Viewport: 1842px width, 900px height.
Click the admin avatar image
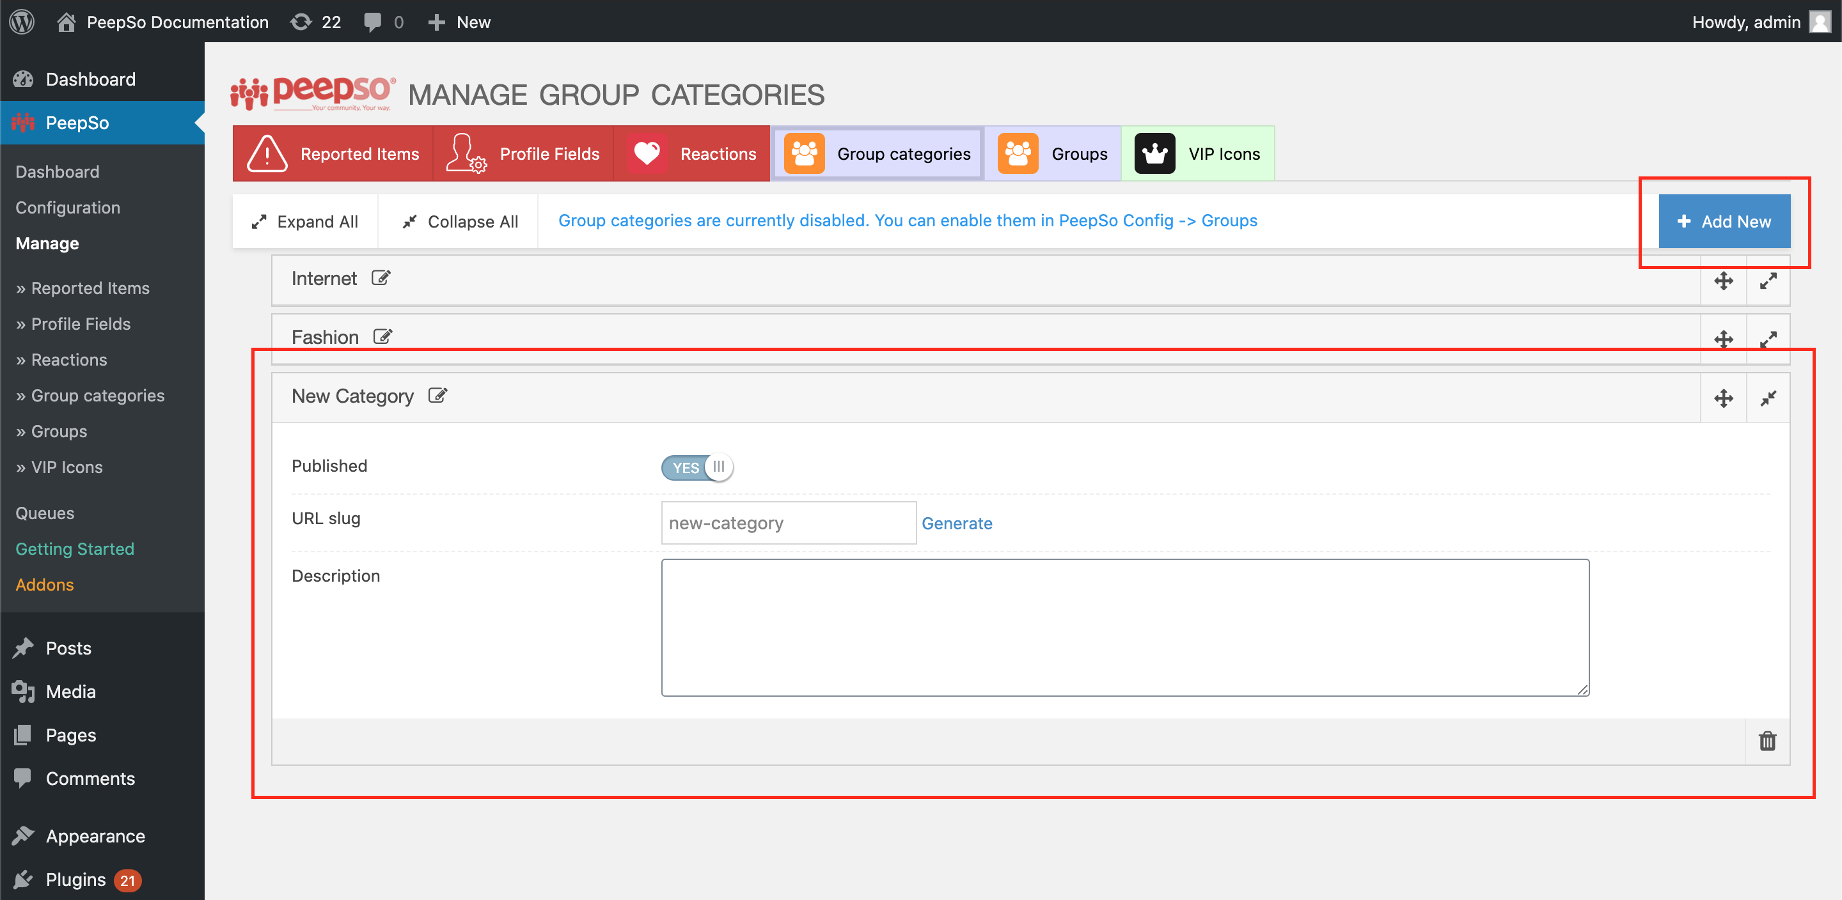(x=1820, y=22)
